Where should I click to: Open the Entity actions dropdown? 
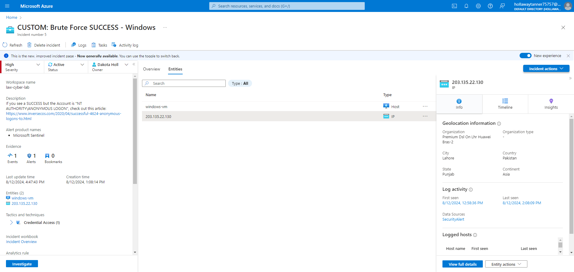(506, 264)
